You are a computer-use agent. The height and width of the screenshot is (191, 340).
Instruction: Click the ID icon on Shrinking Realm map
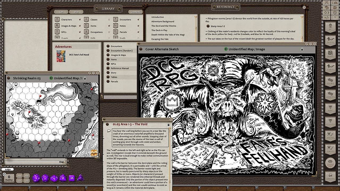click(x=51, y=78)
